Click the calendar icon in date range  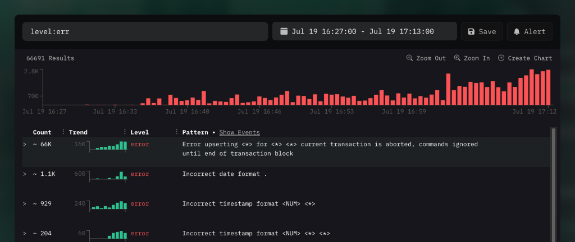click(284, 31)
